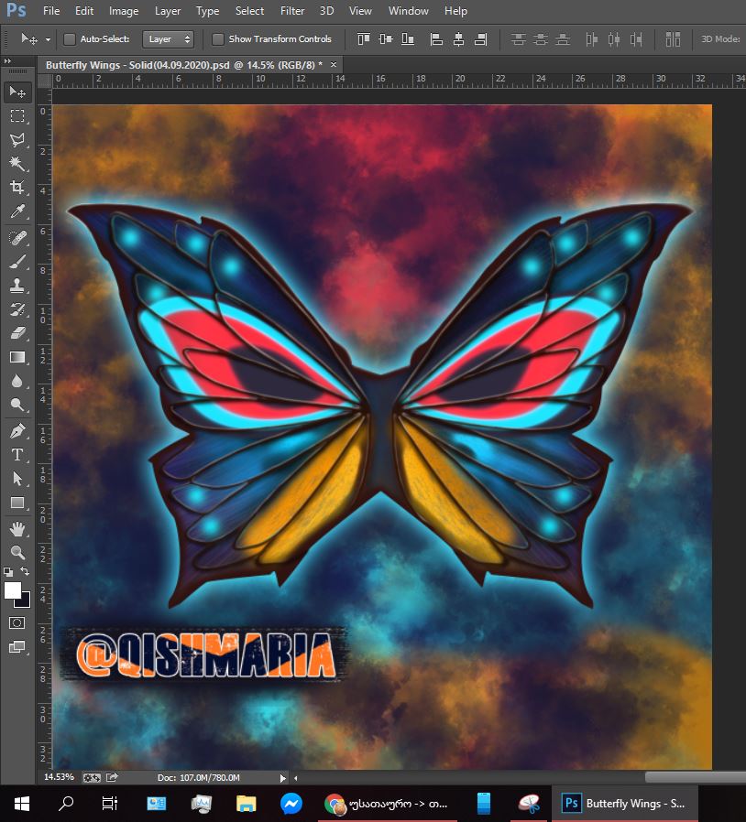Viewport: 746px width, 822px height.
Task: Click Align right edges button
Action: click(x=480, y=39)
